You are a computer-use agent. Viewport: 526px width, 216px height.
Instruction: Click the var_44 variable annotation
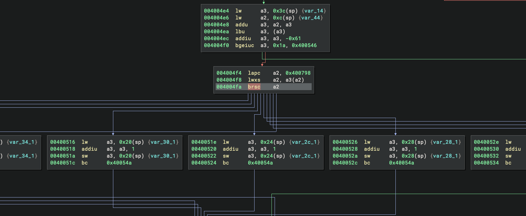pyautogui.click(x=311, y=18)
